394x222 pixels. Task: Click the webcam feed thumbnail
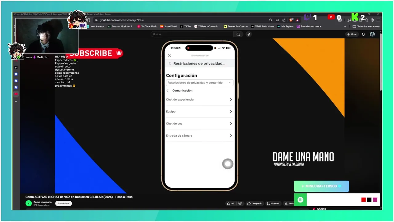[47, 36]
